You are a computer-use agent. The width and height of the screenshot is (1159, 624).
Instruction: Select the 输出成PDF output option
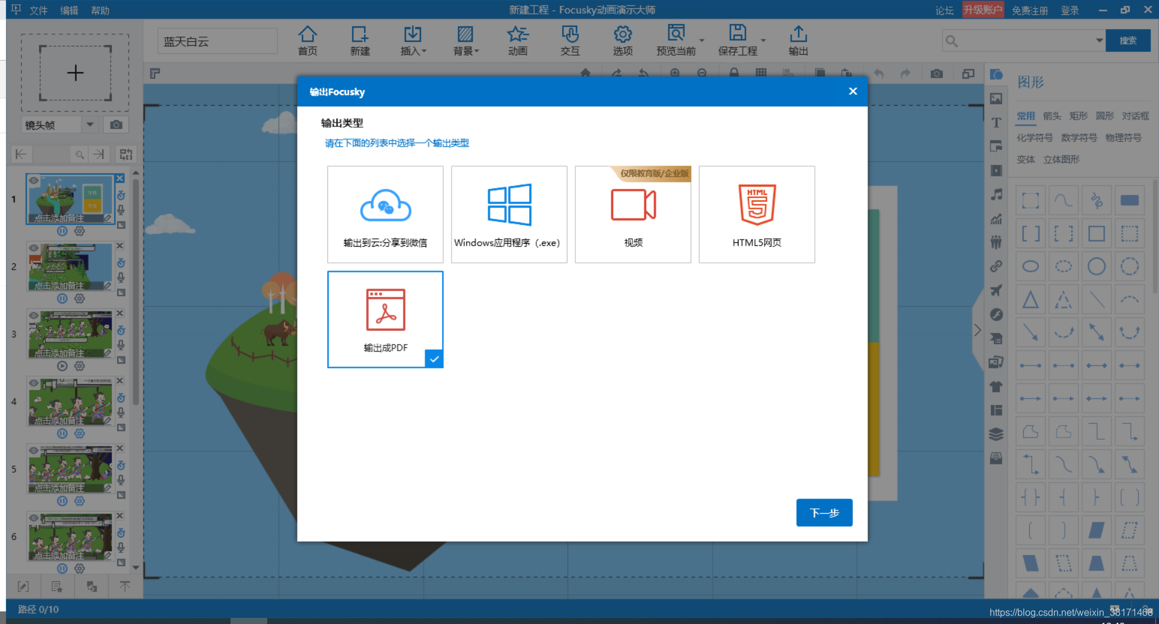point(385,319)
